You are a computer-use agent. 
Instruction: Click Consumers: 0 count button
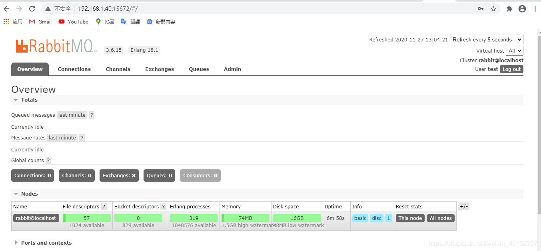(200, 175)
